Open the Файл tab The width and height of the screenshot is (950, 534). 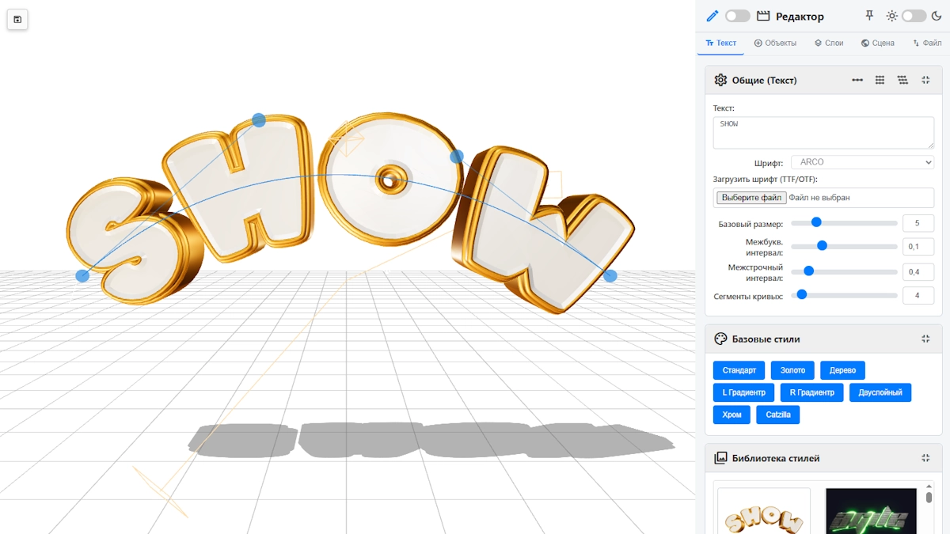click(x=927, y=43)
